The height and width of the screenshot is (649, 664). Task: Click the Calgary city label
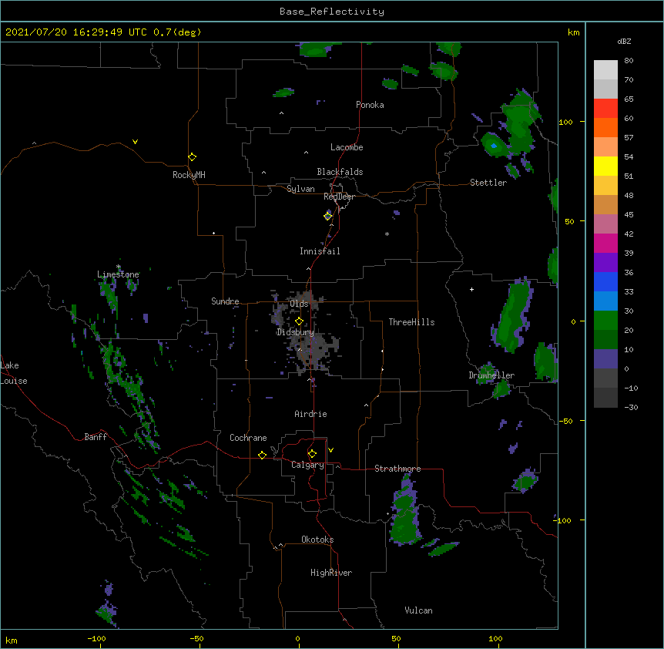[x=307, y=465]
